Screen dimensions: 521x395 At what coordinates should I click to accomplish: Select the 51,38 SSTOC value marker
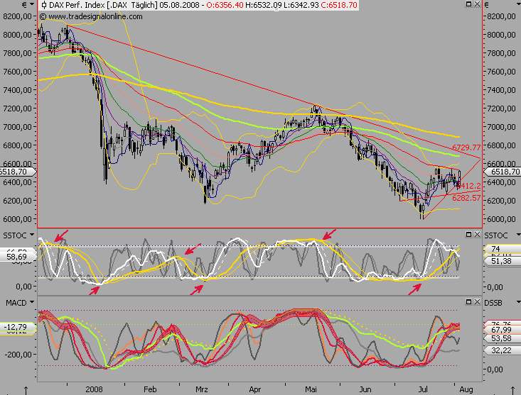pos(503,261)
